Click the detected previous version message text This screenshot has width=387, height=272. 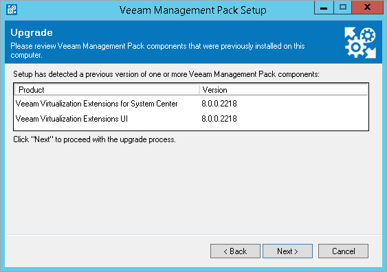tap(166, 74)
